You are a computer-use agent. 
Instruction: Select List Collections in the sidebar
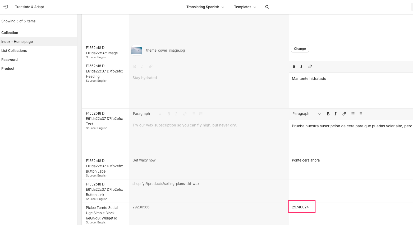[x=39, y=51]
